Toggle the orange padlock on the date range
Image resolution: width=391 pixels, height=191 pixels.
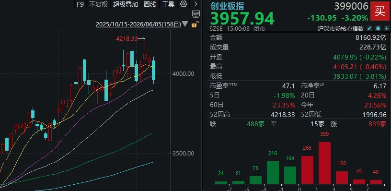(195, 24)
